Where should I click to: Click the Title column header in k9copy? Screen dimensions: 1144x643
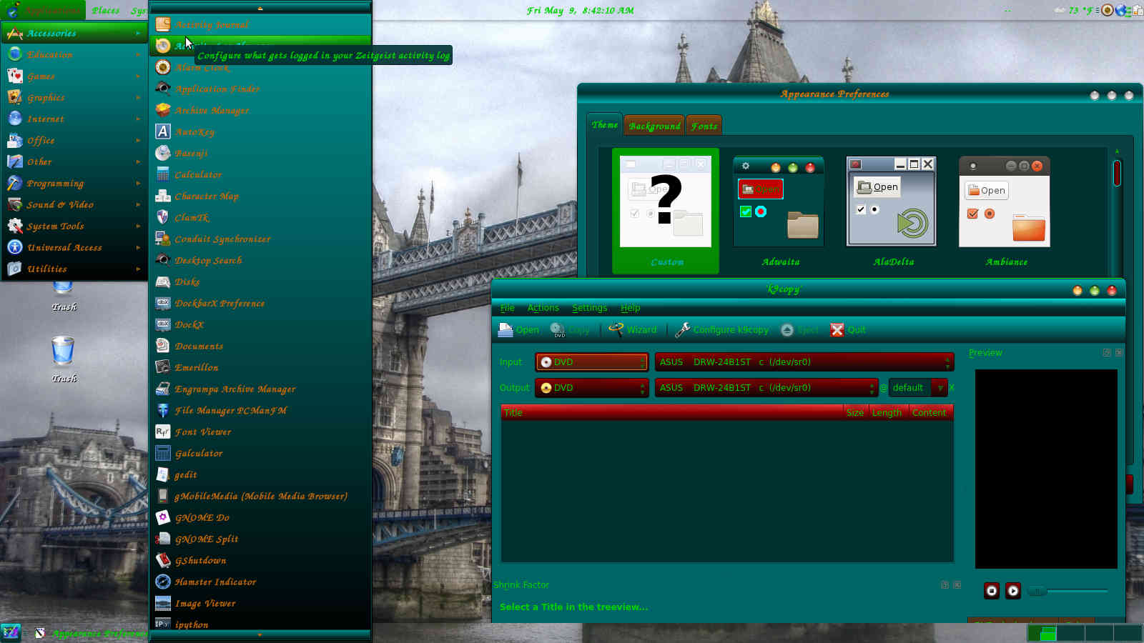(672, 412)
